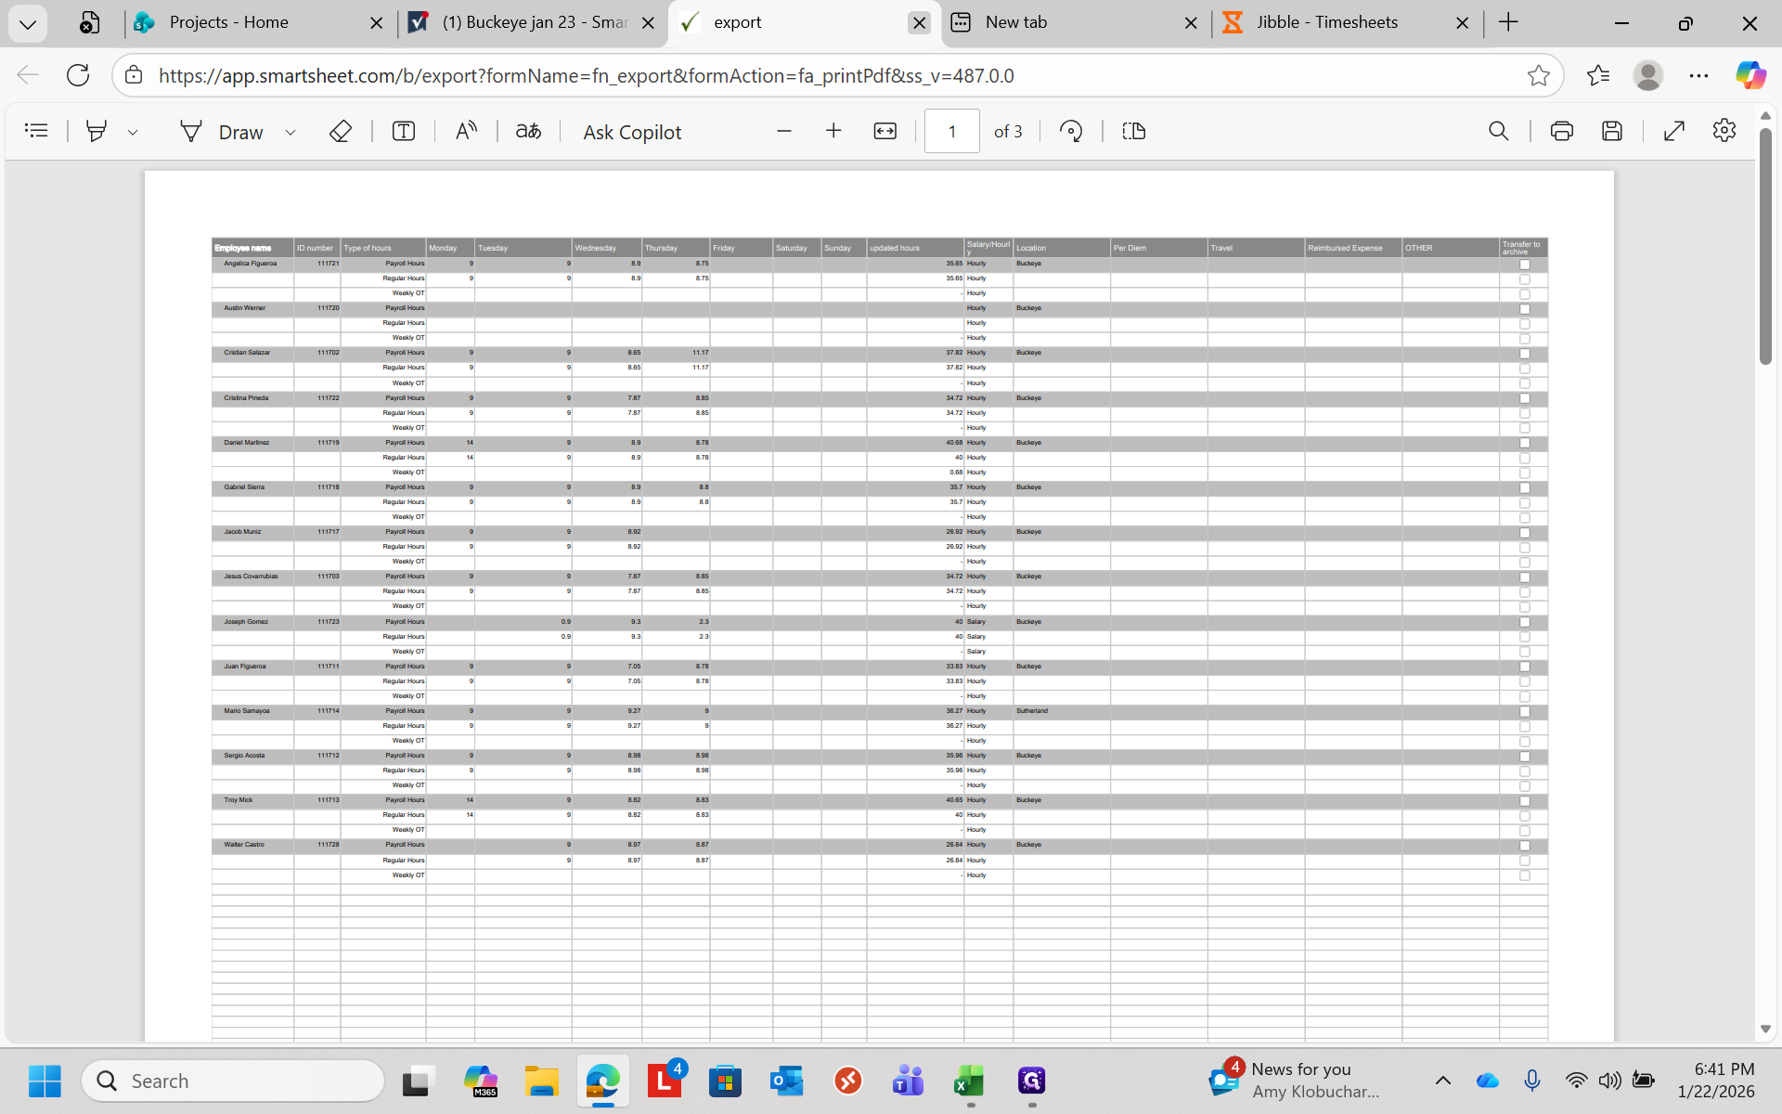This screenshot has height=1114, width=1782.
Task: Rotate the PDF page
Action: pos(1071,131)
